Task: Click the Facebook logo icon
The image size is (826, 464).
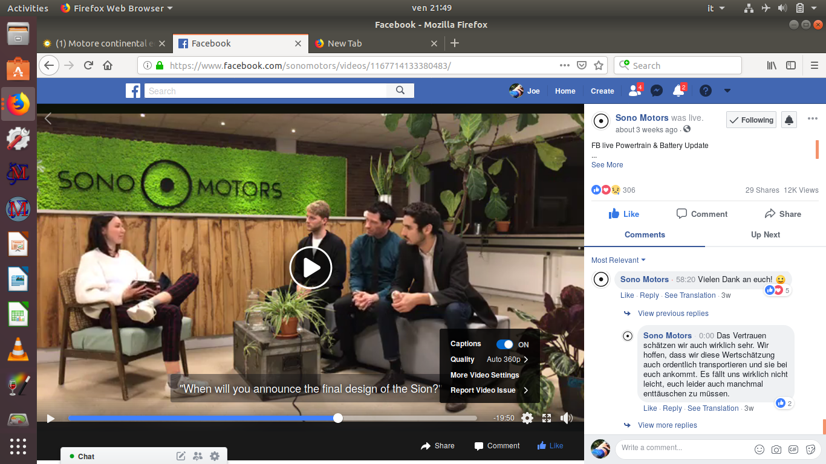Action: coord(133,91)
